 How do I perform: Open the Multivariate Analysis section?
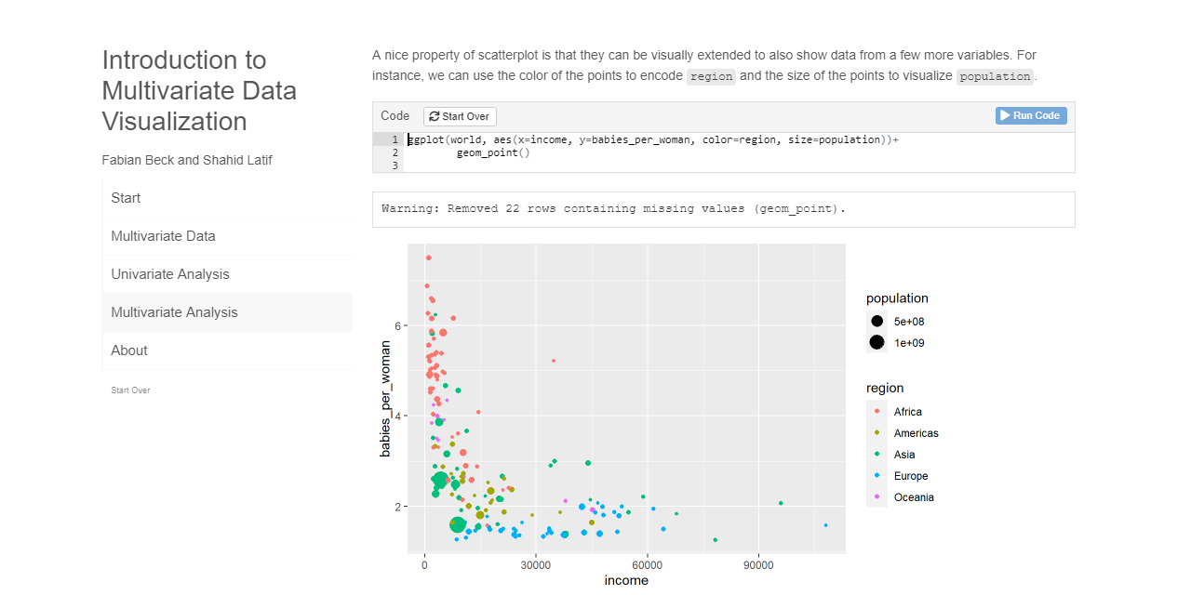(x=174, y=312)
